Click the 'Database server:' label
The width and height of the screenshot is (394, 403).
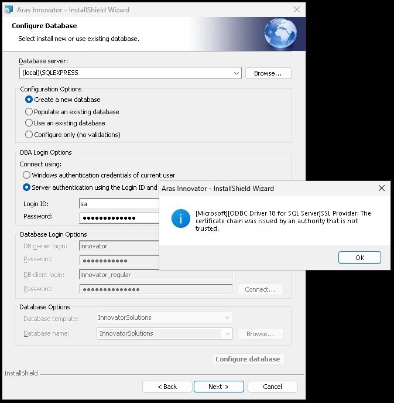click(x=43, y=61)
